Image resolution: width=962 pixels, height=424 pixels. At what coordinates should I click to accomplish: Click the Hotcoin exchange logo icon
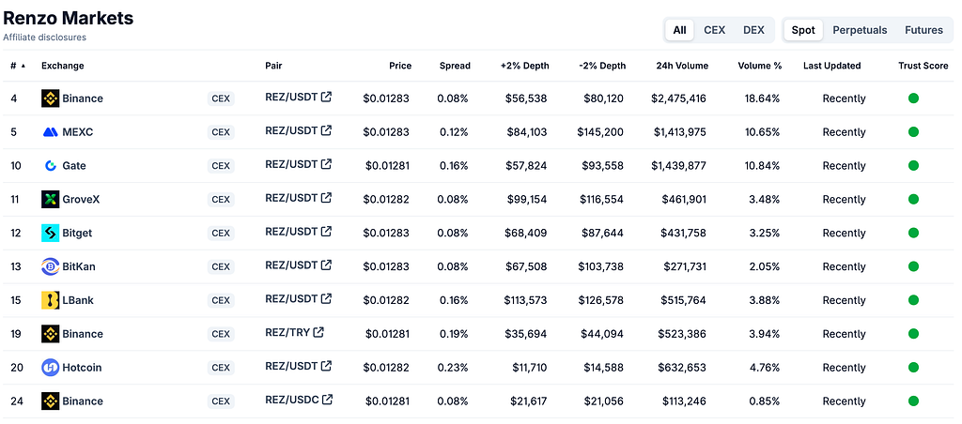[x=51, y=368]
